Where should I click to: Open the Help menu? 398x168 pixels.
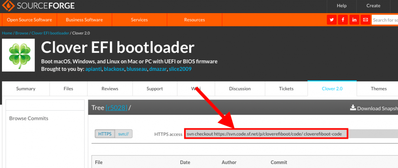[x=341, y=6]
